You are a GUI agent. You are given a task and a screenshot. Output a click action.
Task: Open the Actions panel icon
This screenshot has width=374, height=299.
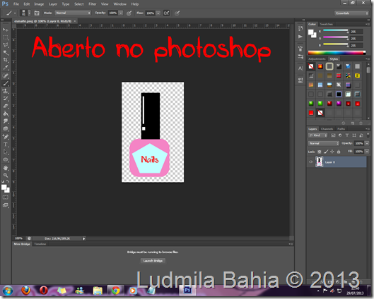[x=300, y=37]
